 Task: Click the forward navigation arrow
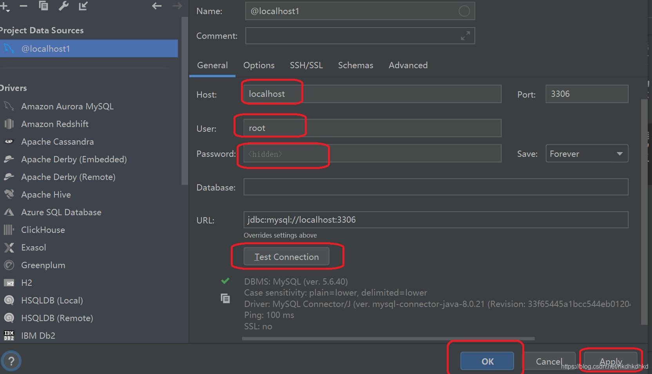coord(177,6)
